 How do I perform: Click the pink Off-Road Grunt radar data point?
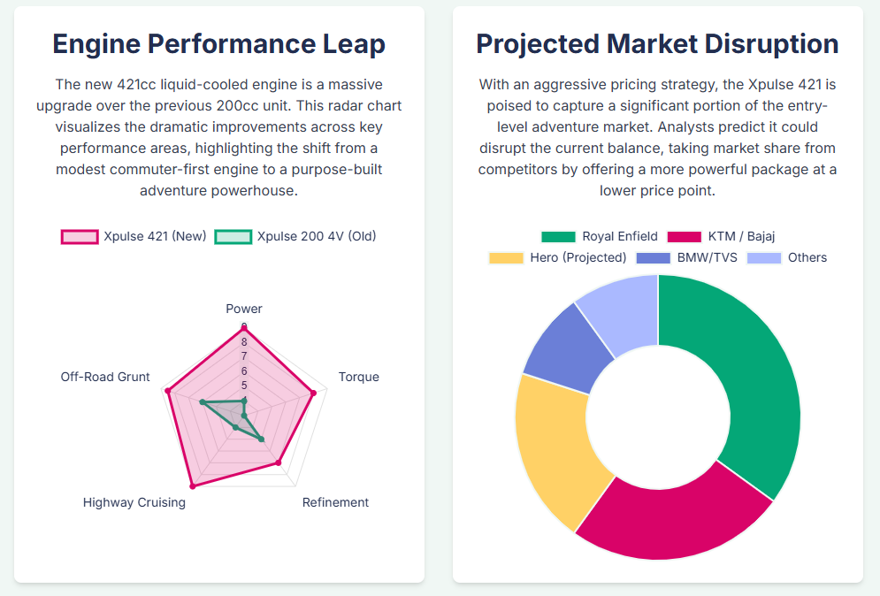tap(167, 391)
